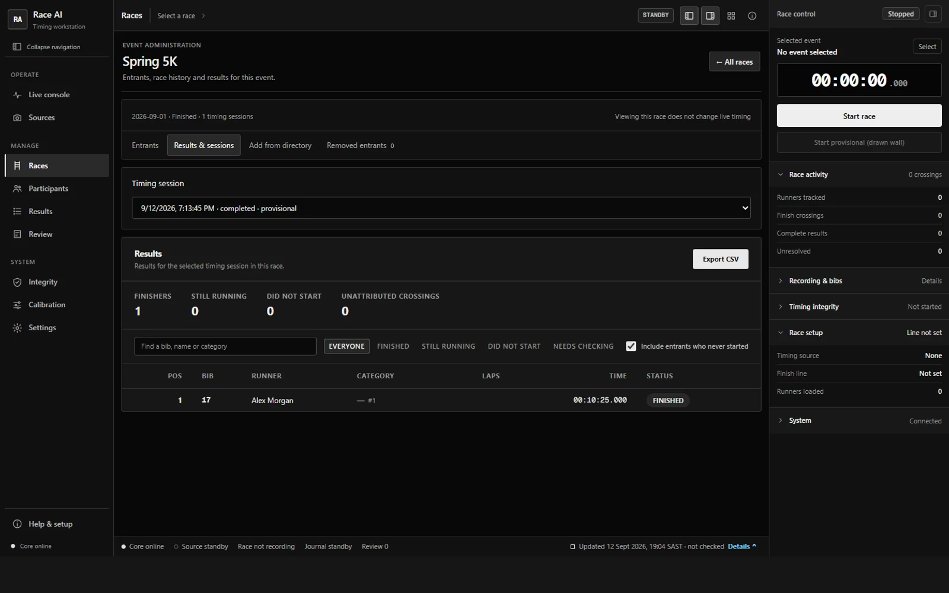Collapse the Race control panel icon
This screenshot has width=949, height=593.
(x=933, y=14)
